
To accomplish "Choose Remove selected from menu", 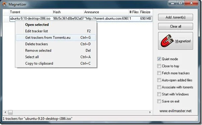I will pos(56,50).
